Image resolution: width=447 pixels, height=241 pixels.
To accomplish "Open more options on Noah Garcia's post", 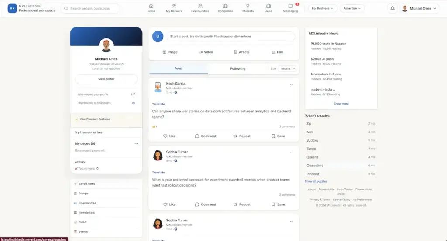I will [292, 85].
